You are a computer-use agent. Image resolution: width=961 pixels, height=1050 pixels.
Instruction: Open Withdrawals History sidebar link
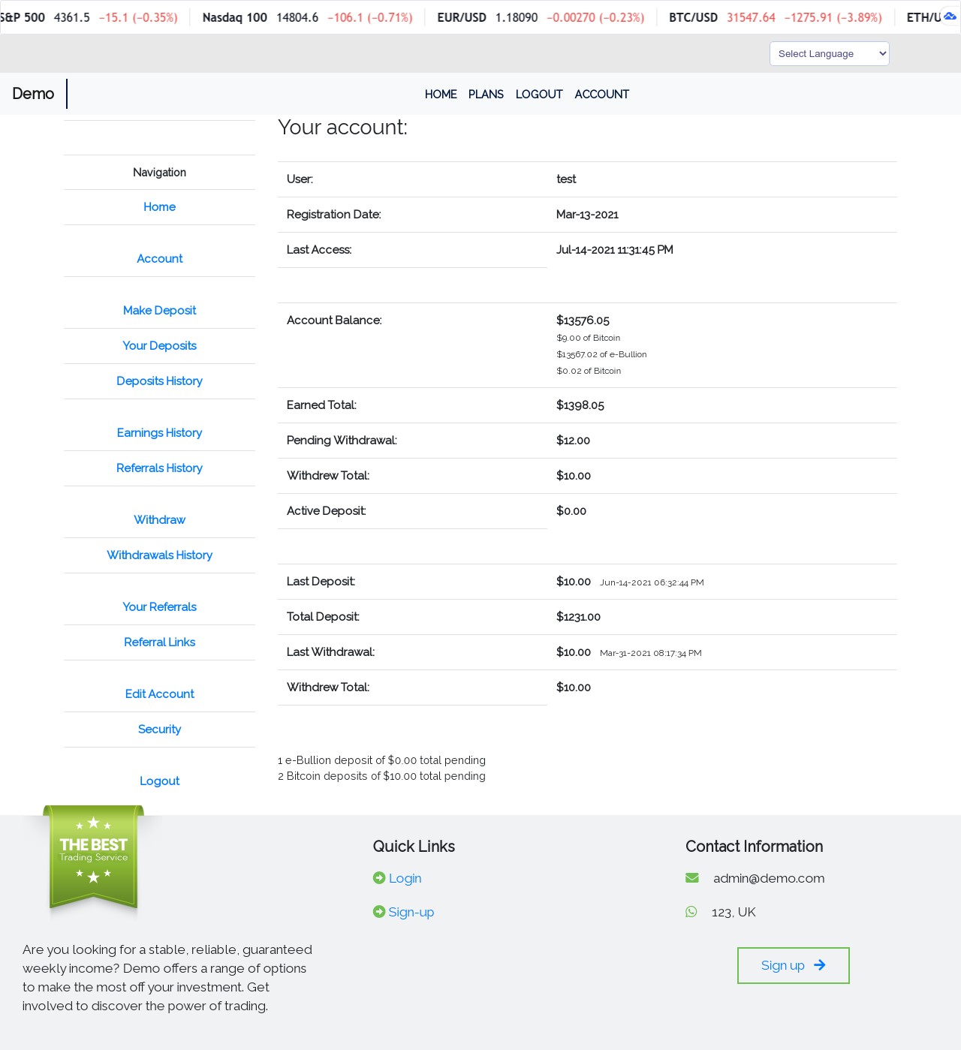159,555
